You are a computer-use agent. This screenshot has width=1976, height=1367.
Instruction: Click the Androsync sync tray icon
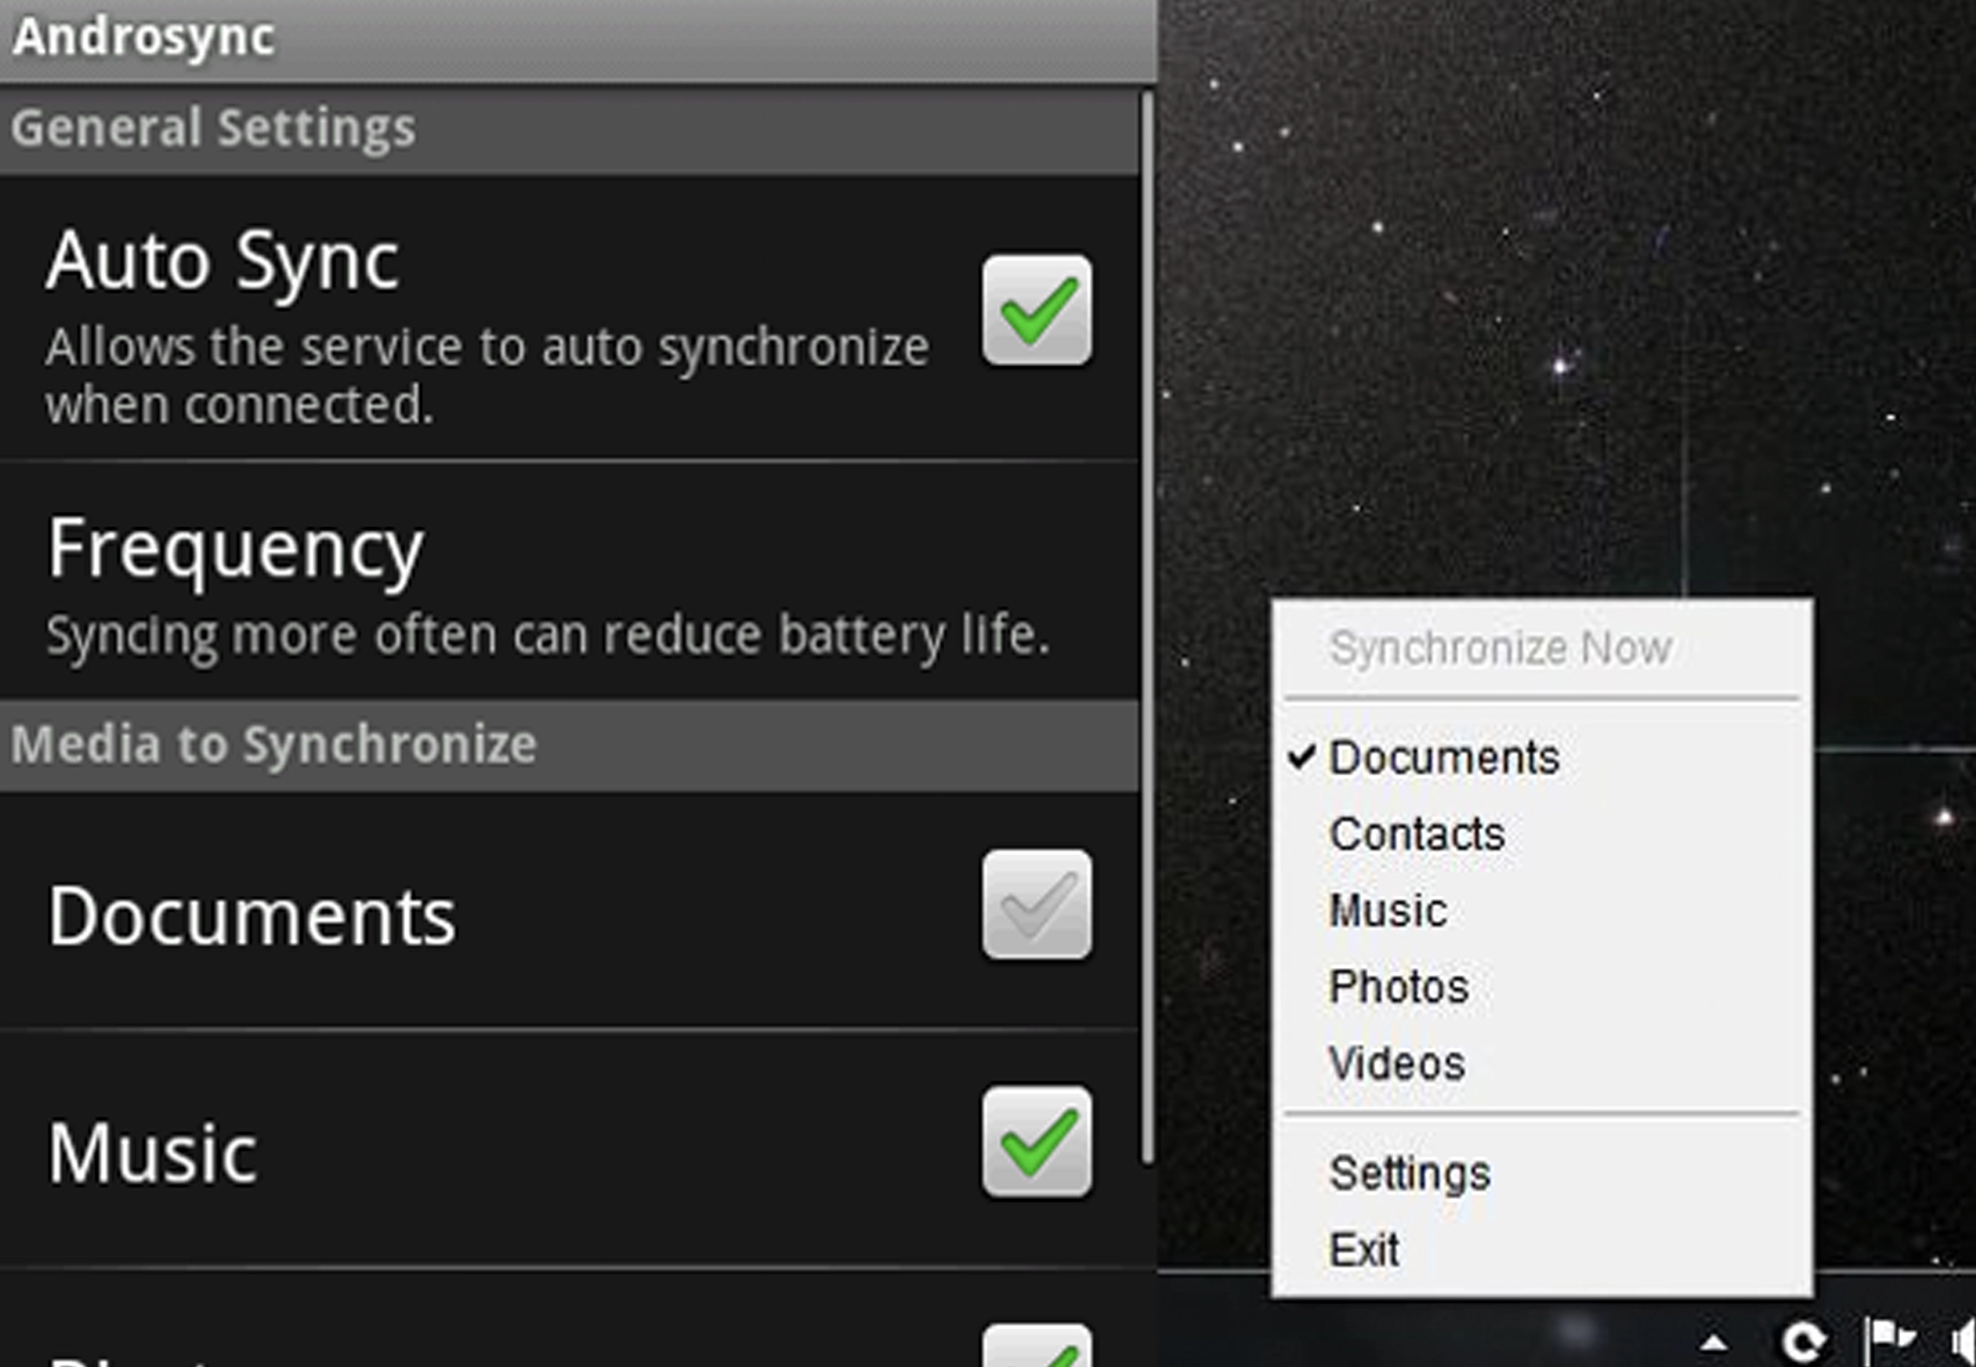1803,1341
